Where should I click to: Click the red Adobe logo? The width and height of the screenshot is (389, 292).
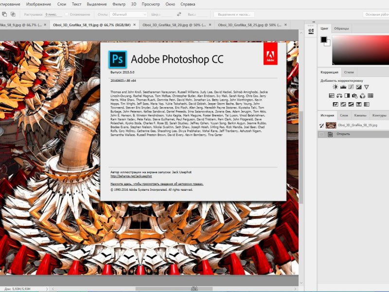pos(270,54)
